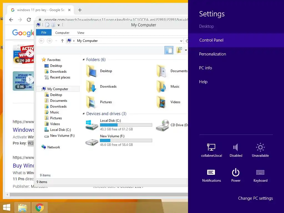This screenshot has width=284, height=213.
Task: Click the Explorer Back arrow button
Action: point(42,41)
